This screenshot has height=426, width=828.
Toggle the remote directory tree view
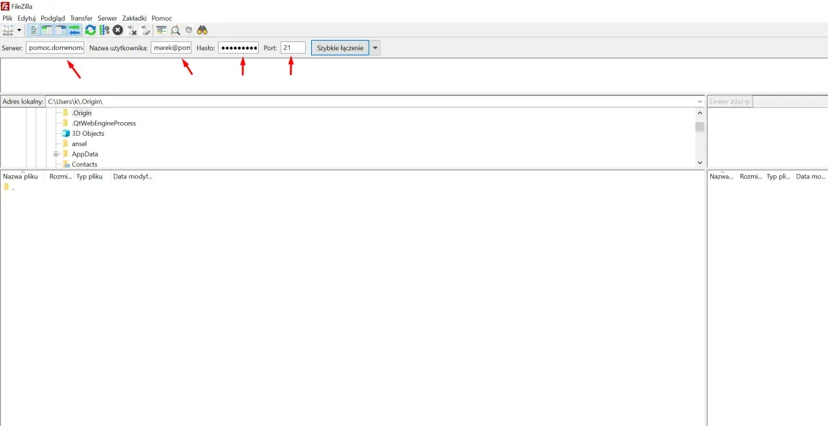click(x=61, y=30)
